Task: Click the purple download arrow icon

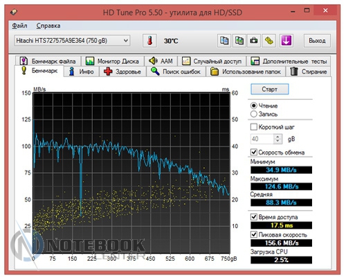Action: click(x=286, y=41)
